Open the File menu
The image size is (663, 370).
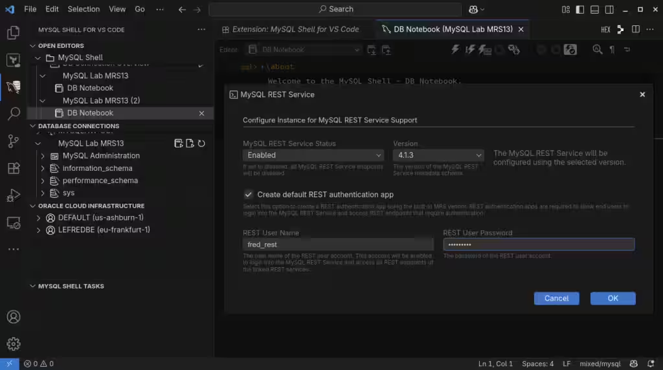click(x=30, y=9)
